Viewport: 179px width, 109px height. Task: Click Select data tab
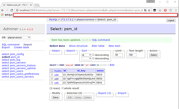pyautogui.click(x=57, y=46)
